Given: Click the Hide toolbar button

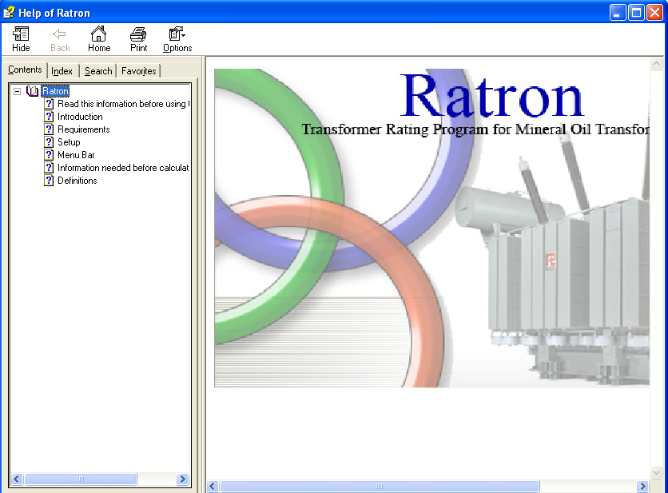Looking at the screenshot, I should (21, 39).
